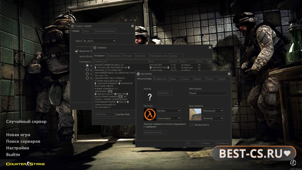Screen dimensions: 302x170
Task: Select server row PARADISE_CS 18+ [FREE VIP]
Action: coord(151,70)
